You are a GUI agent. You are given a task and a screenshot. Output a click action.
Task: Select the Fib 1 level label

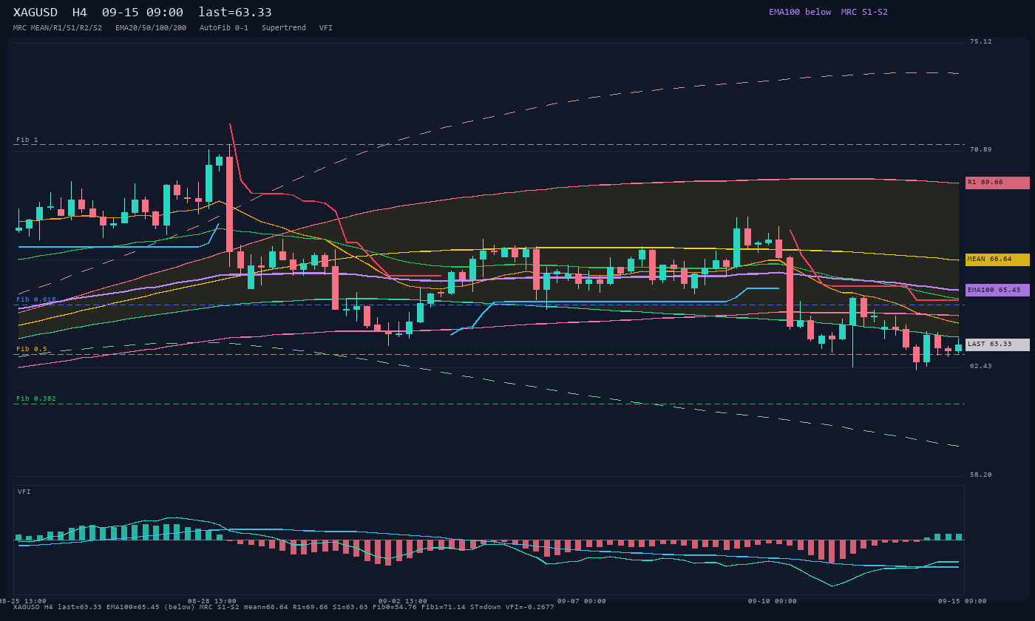pyautogui.click(x=27, y=140)
